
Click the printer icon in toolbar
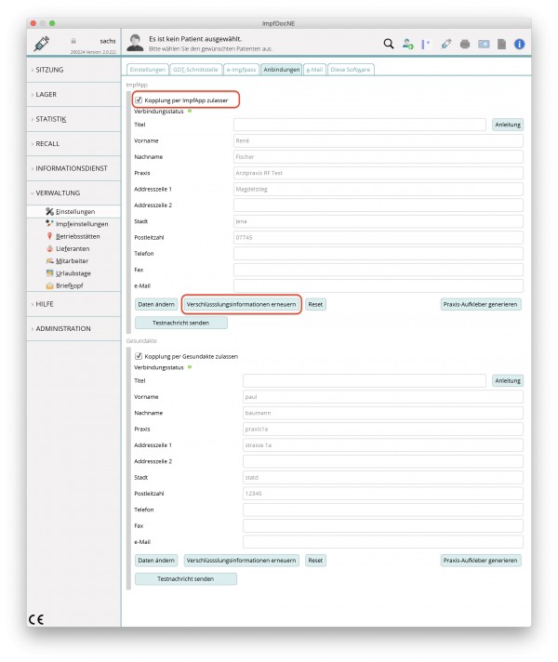[465, 44]
